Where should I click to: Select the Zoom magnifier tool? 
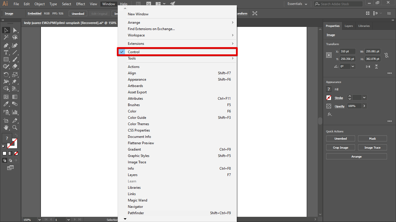tap(15, 127)
